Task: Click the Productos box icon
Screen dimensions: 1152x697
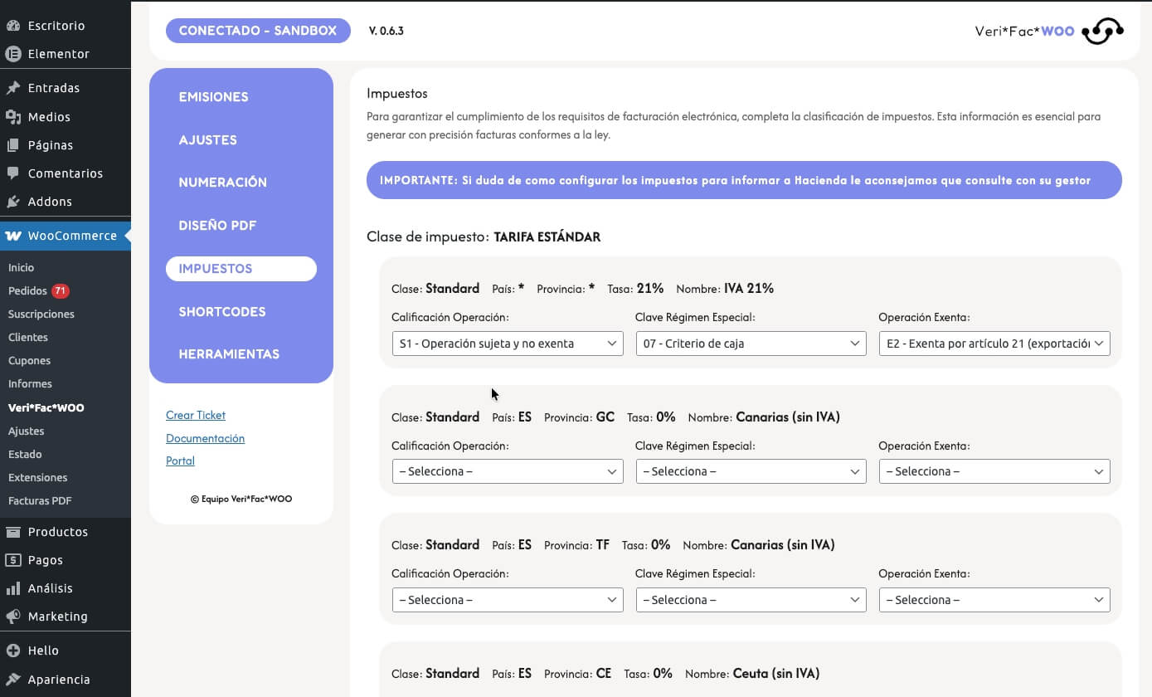Action: pyautogui.click(x=13, y=532)
